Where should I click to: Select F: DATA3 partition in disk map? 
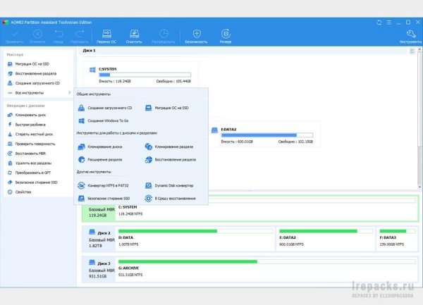tap(397, 239)
